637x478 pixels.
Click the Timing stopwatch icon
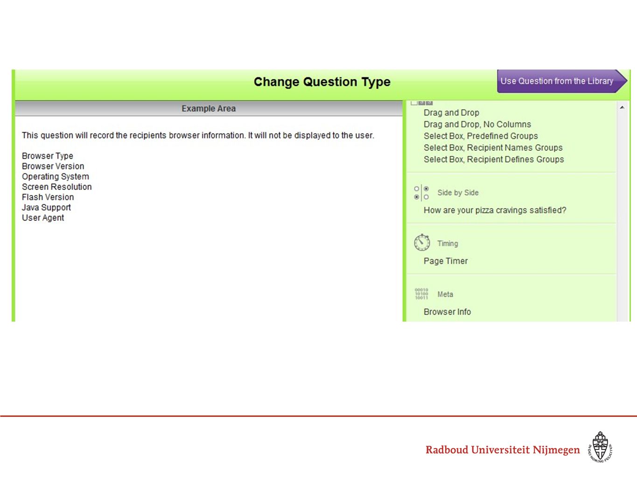click(422, 243)
